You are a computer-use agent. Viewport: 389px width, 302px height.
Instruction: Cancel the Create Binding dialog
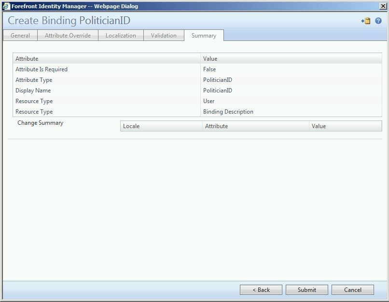pyautogui.click(x=352, y=289)
